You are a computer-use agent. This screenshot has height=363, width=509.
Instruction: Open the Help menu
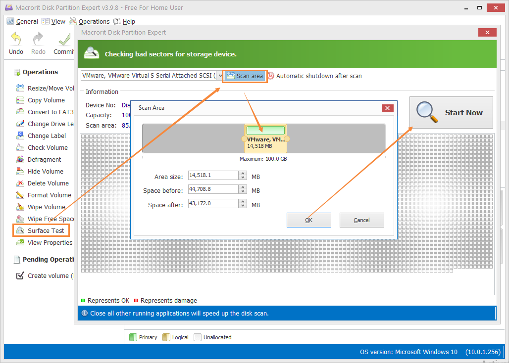124,21
